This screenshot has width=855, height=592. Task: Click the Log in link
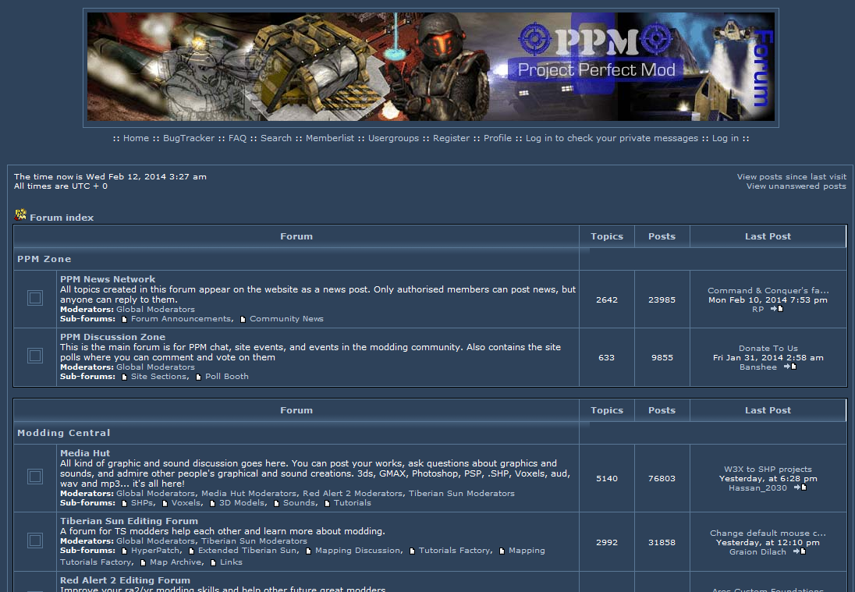tap(726, 139)
